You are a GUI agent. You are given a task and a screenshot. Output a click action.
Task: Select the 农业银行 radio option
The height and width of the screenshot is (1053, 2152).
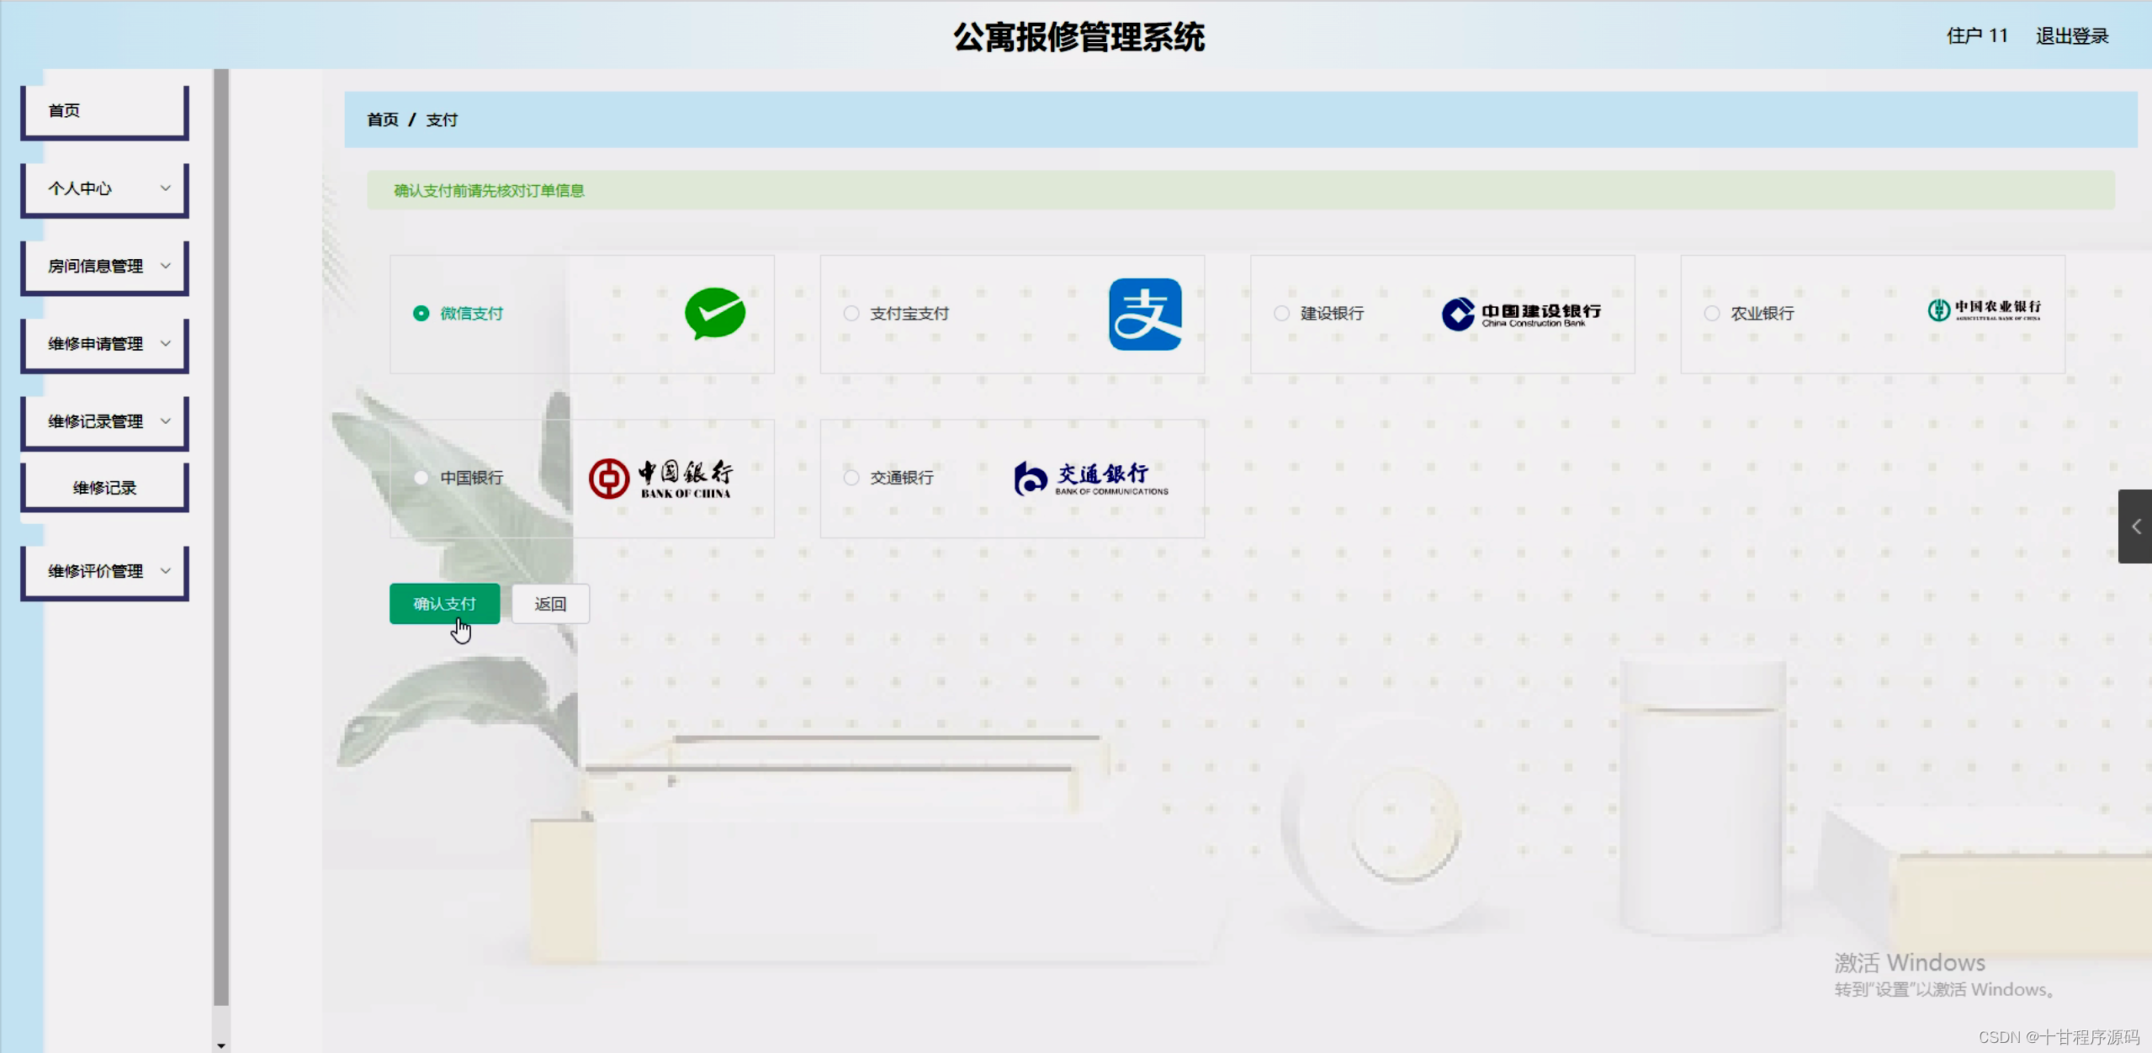click(1712, 314)
